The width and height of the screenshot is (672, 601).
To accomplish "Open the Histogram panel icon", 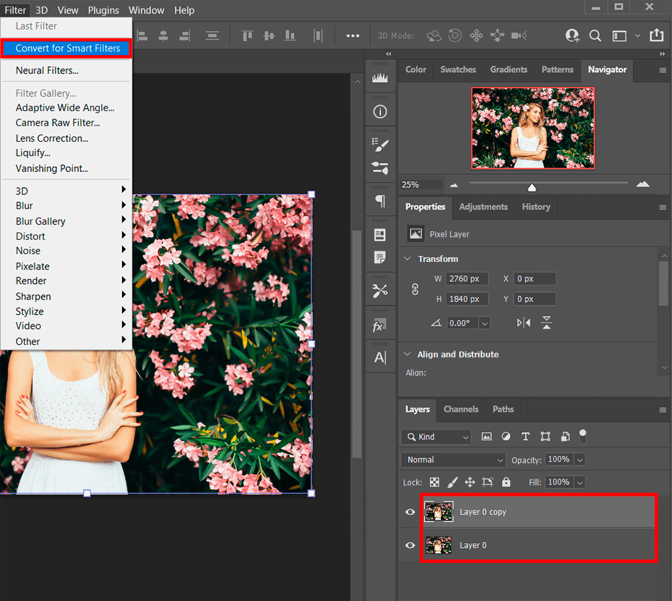I will click(380, 79).
